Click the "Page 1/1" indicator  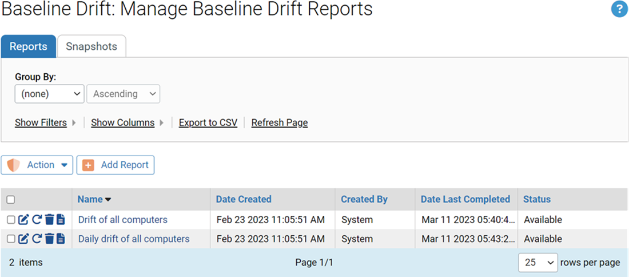(x=314, y=263)
